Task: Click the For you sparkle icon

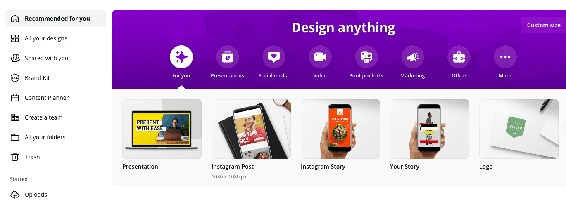Action: pos(181,57)
